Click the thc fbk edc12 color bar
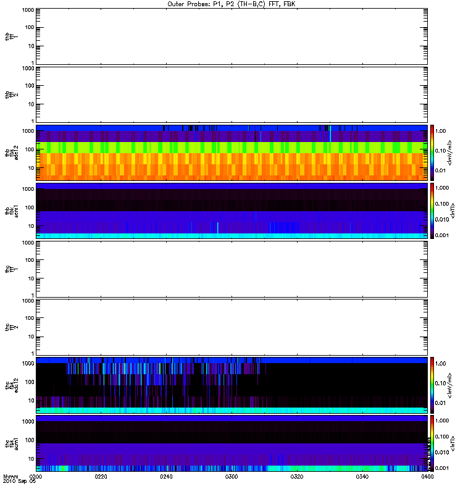This screenshot has width=463, height=494. [432, 385]
